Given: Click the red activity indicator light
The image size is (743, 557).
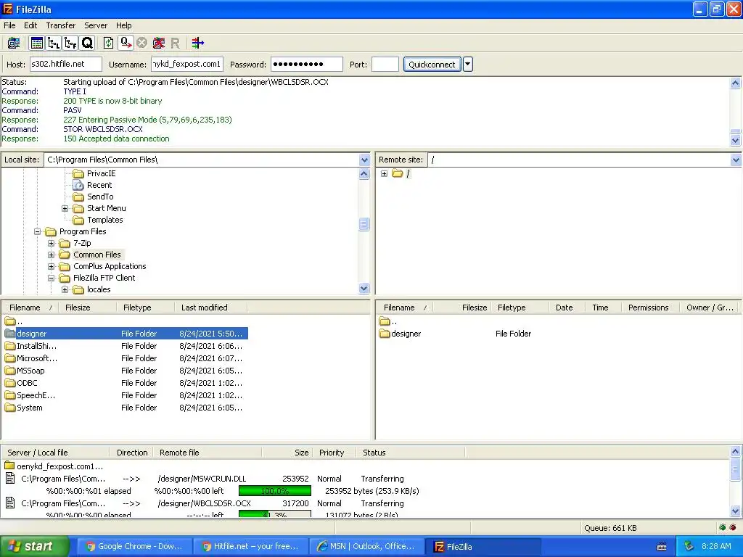Looking at the screenshot, I should (733, 527).
